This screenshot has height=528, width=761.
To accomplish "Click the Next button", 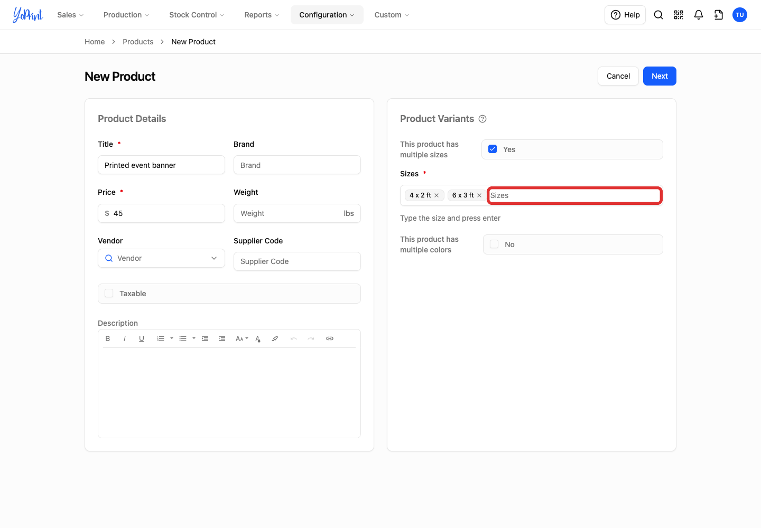I will pos(660,76).
